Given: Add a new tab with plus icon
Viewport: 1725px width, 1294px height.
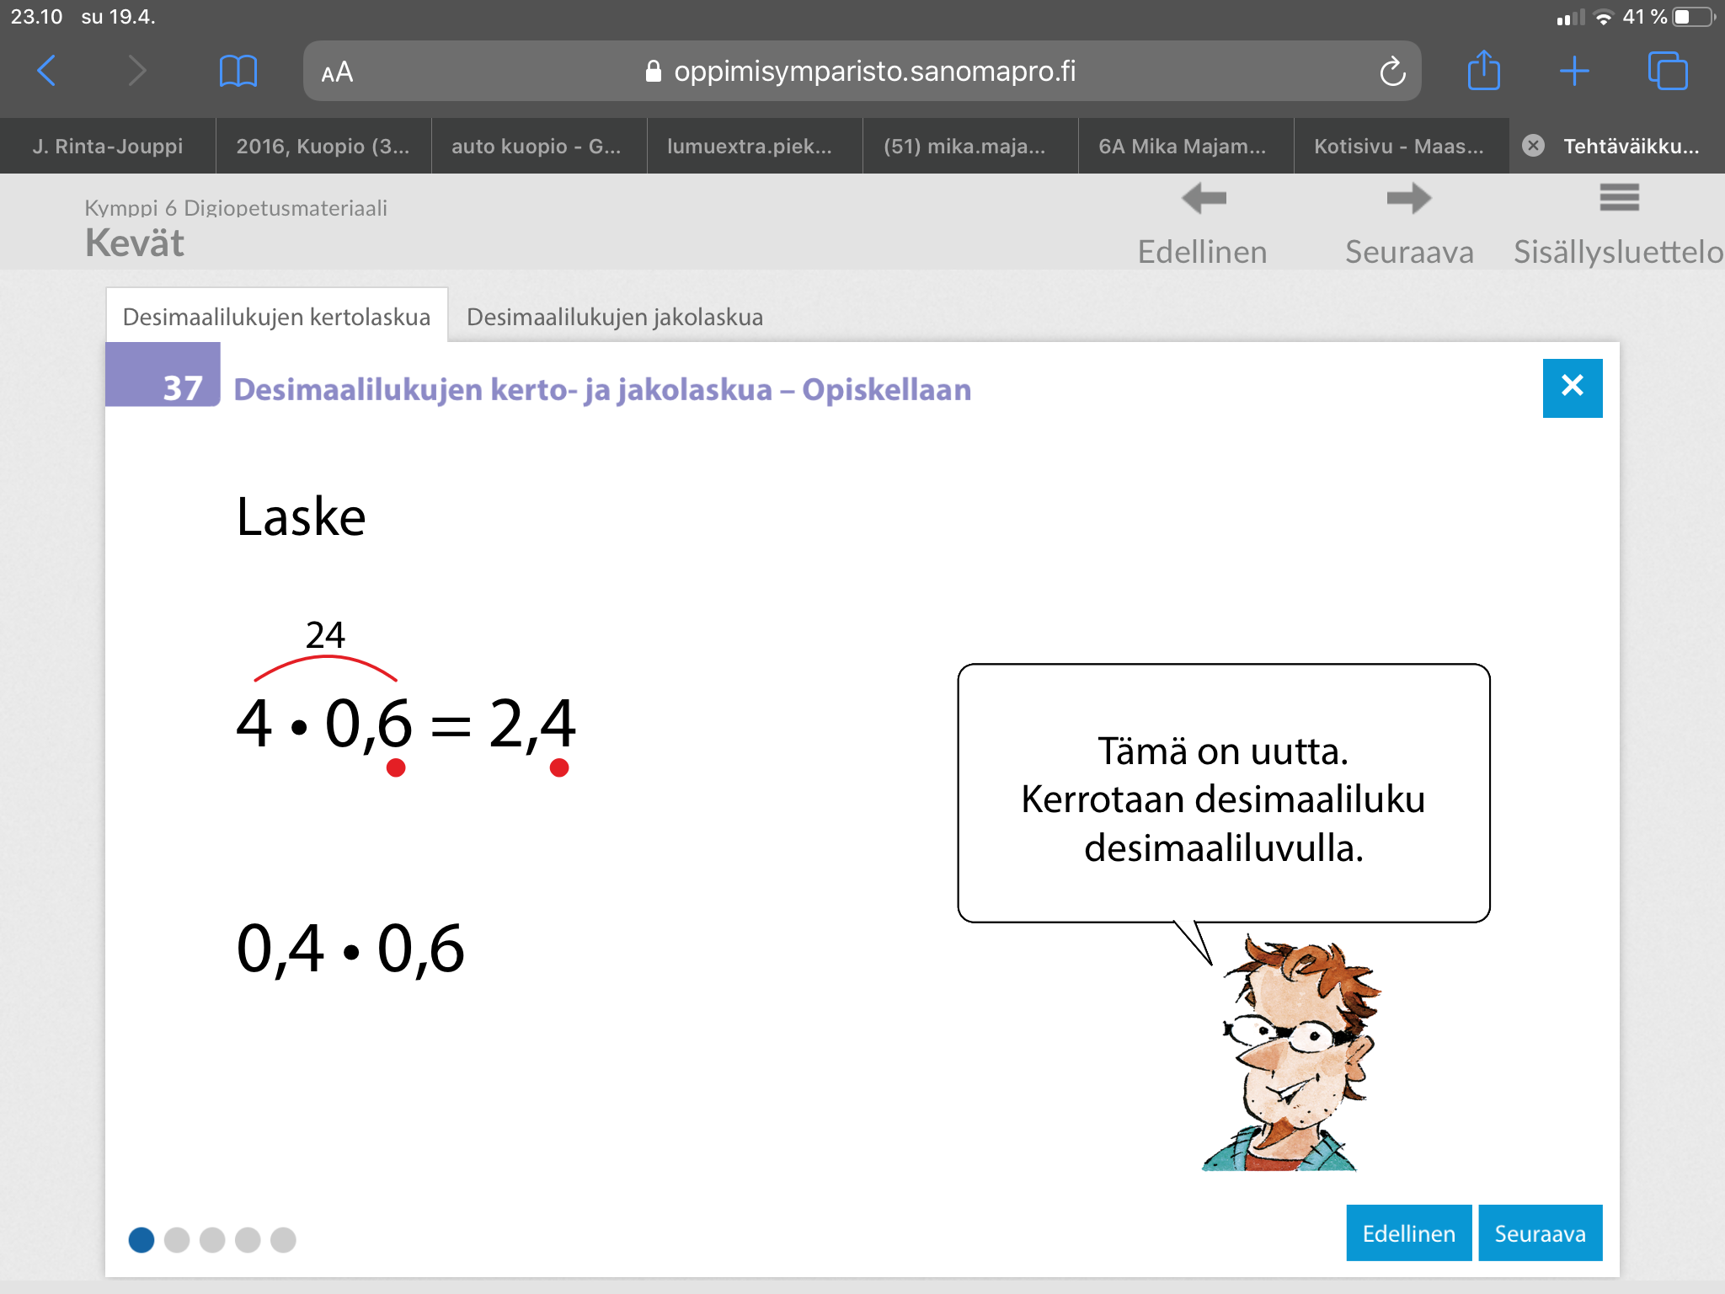Looking at the screenshot, I should (x=1573, y=71).
